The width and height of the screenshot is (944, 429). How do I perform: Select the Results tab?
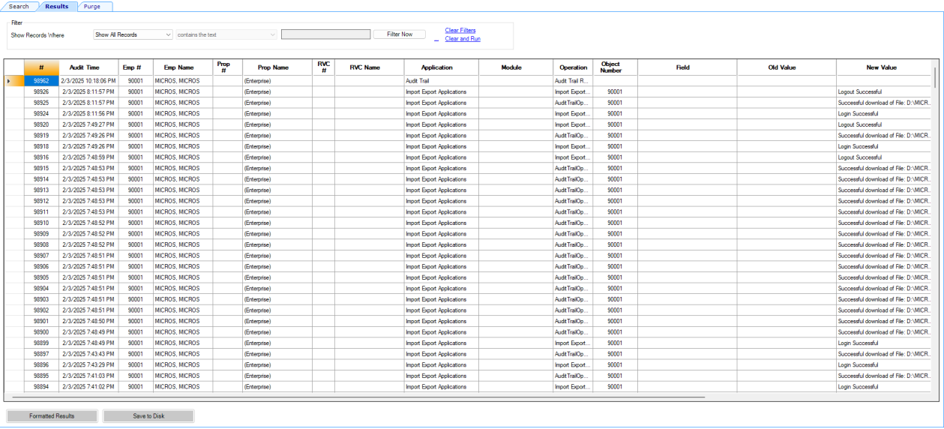point(56,7)
